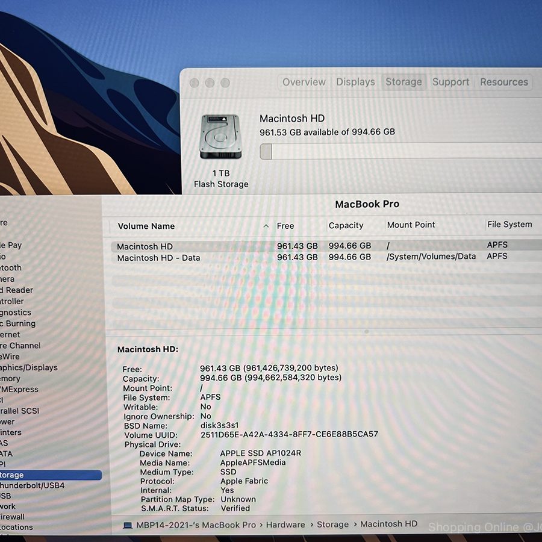
Task: Sort by File System column header
Action: pyautogui.click(x=509, y=225)
